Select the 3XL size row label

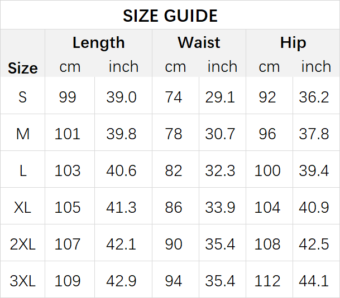[x=22, y=281]
